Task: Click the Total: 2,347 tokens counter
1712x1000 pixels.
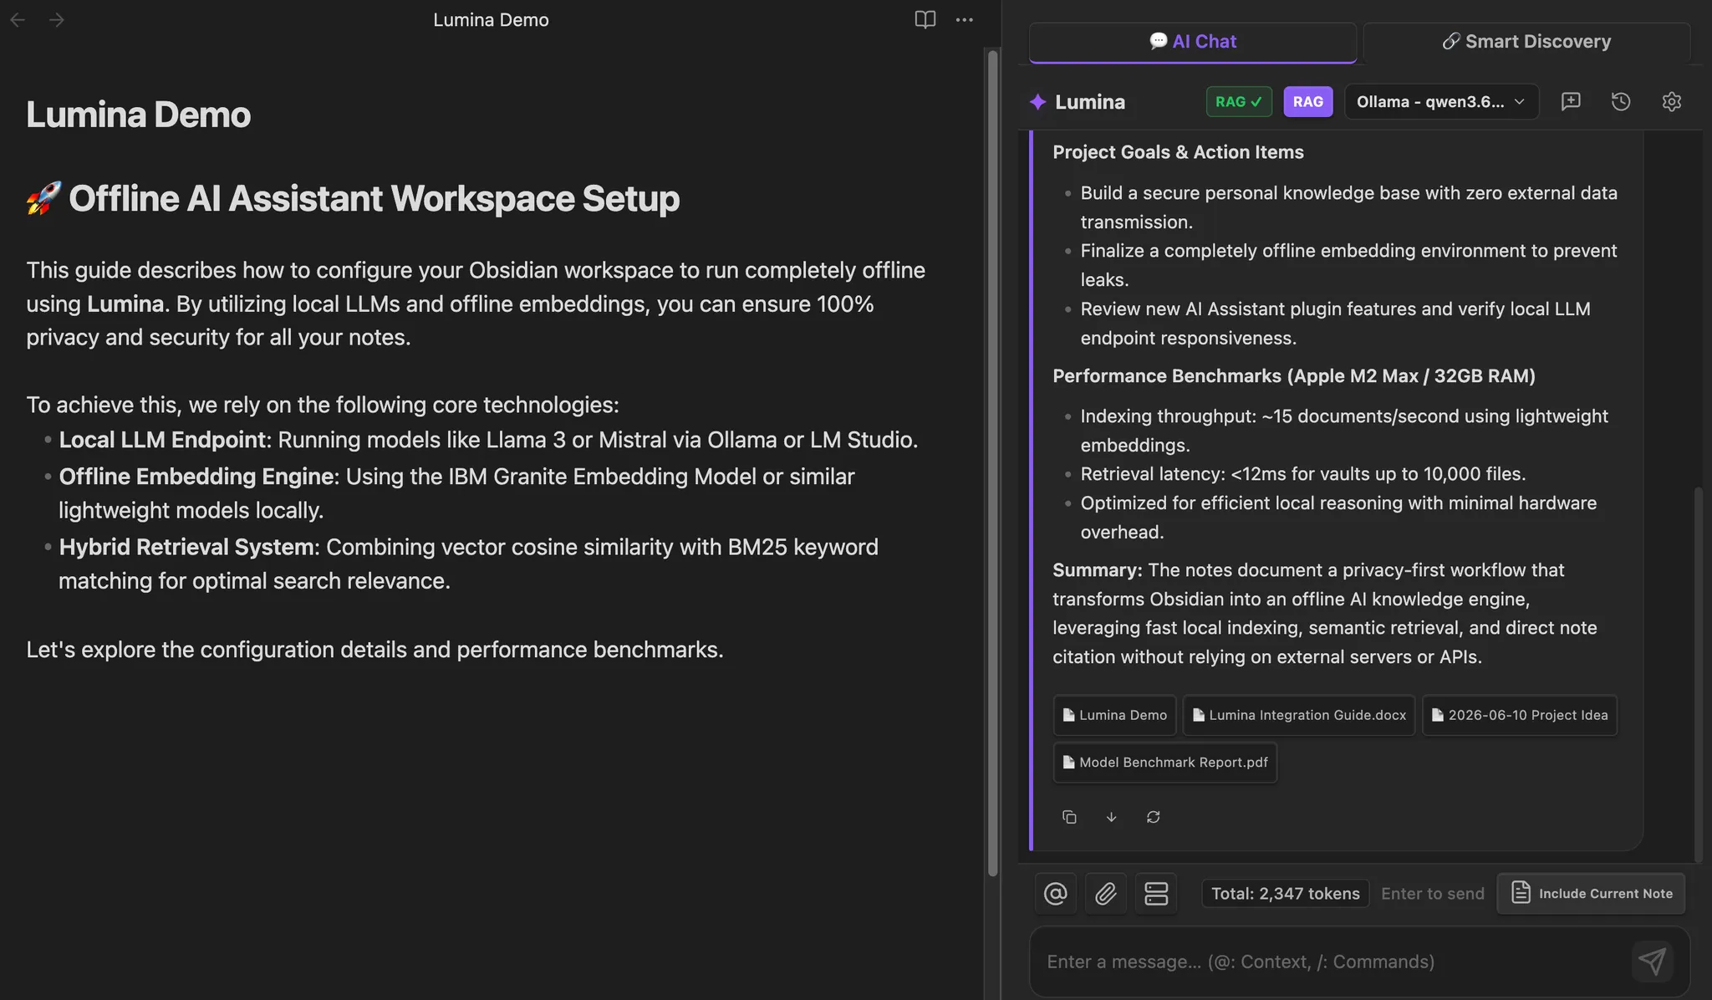Action: 1286,893
